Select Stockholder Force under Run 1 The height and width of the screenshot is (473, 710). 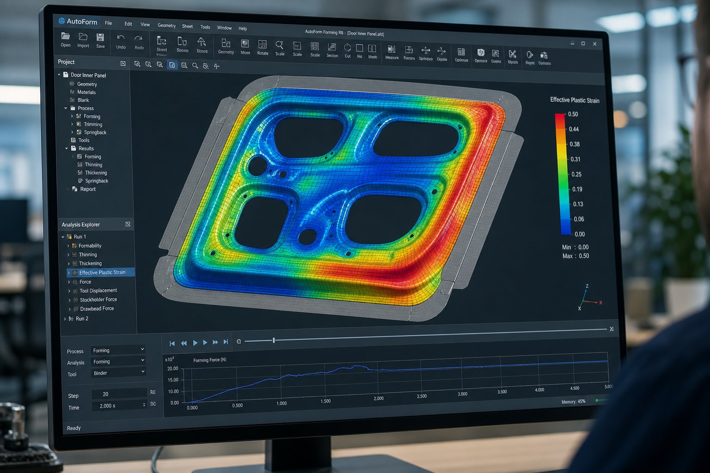click(x=98, y=300)
